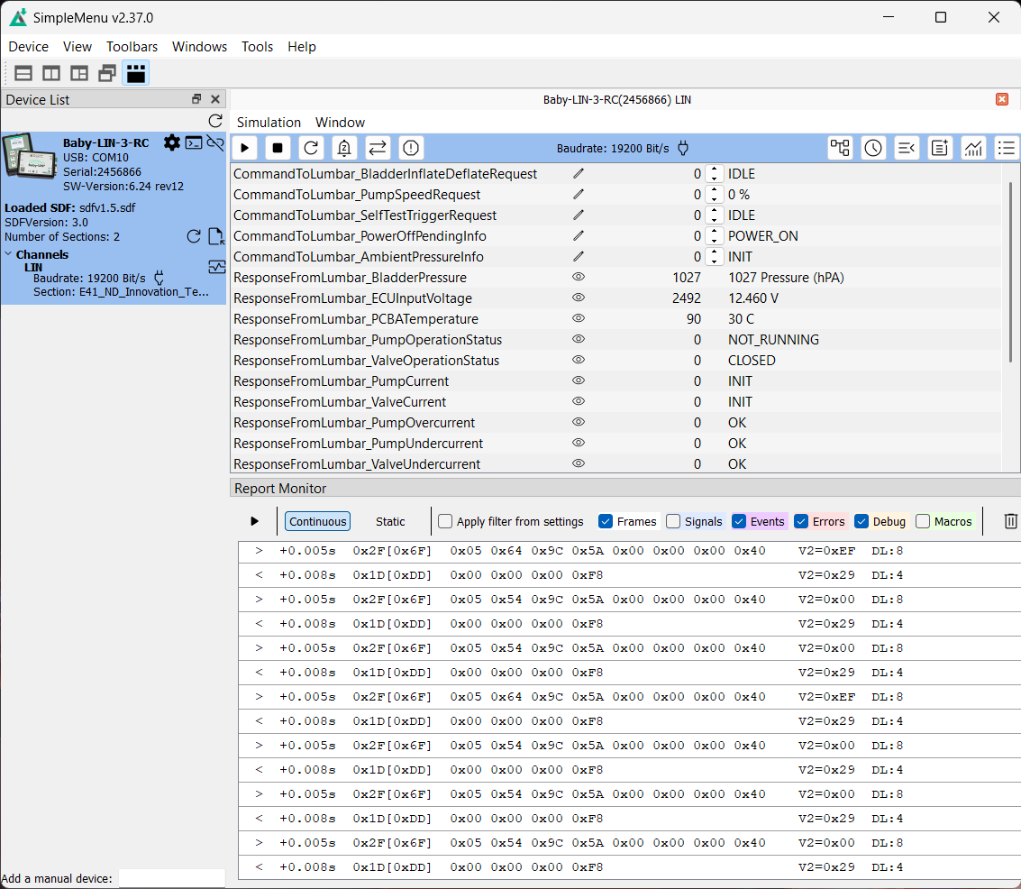The image size is (1021, 889).
Task: Collapse the Channels tree section
Action: (8, 255)
